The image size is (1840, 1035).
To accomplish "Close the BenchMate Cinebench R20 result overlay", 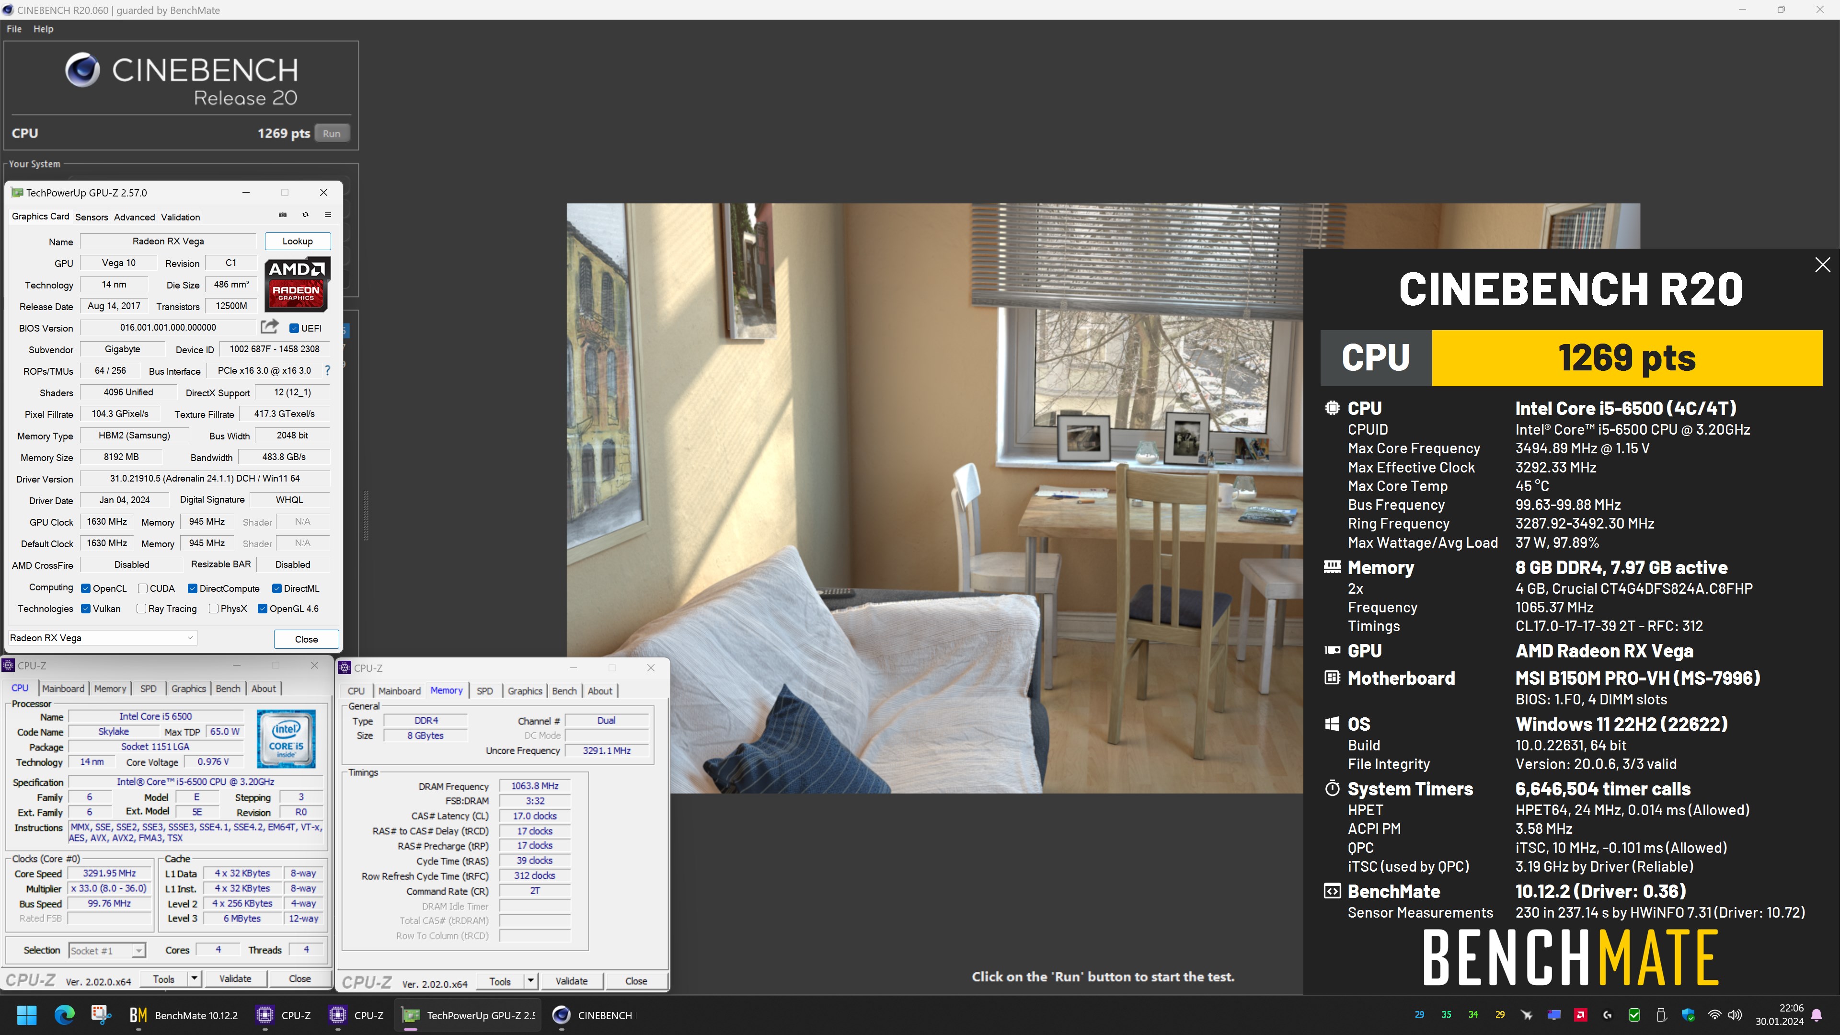I will click(1822, 265).
